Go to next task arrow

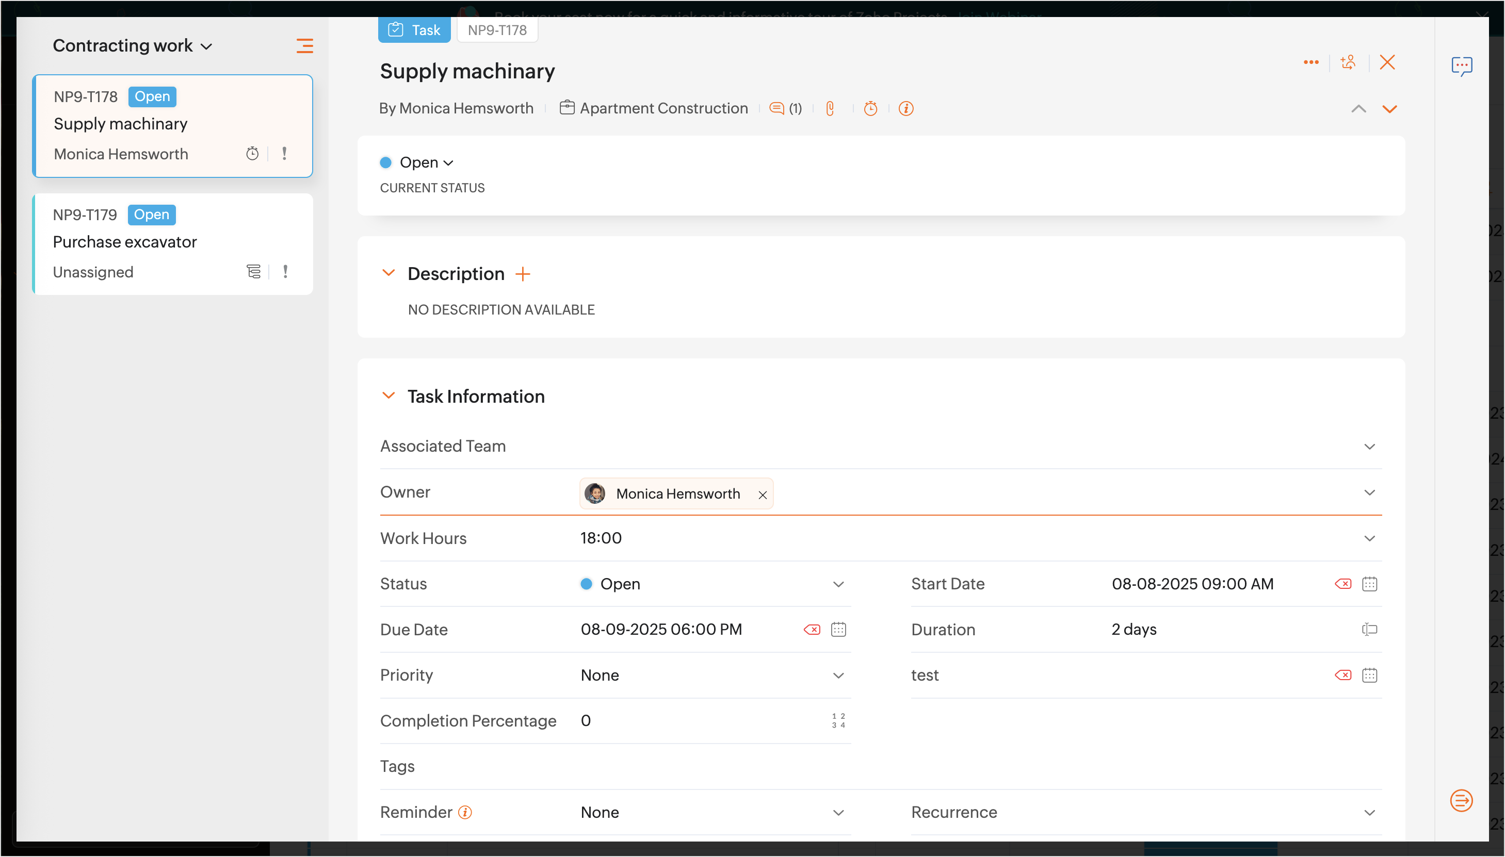point(1389,109)
